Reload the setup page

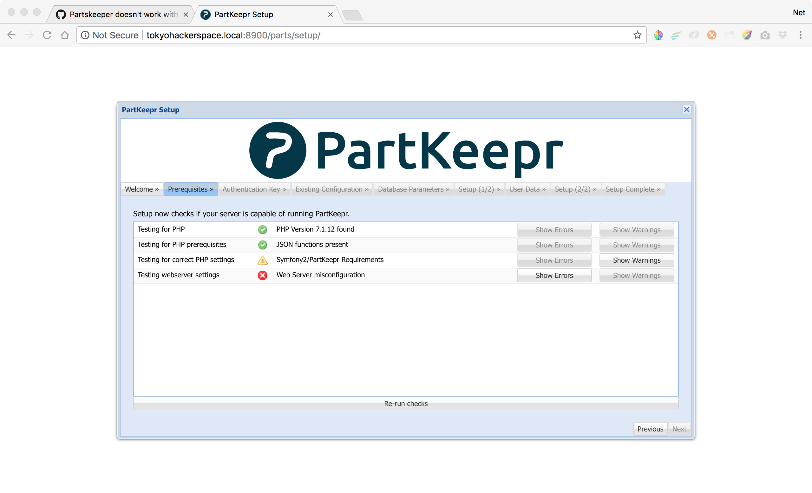click(x=47, y=35)
